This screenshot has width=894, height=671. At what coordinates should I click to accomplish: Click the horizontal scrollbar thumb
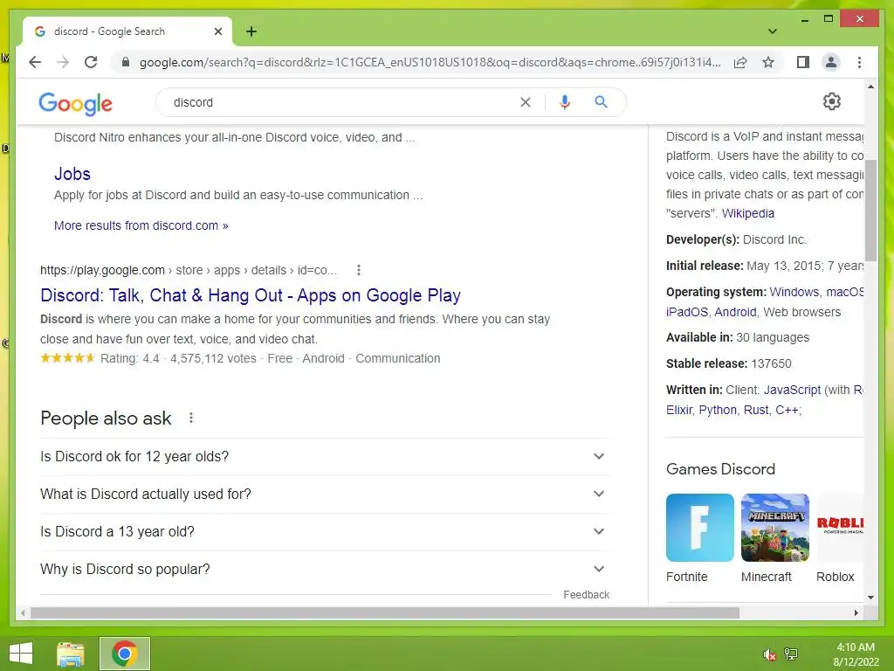tap(385, 612)
